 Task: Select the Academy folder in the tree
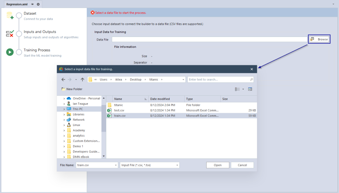(x=79, y=130)
